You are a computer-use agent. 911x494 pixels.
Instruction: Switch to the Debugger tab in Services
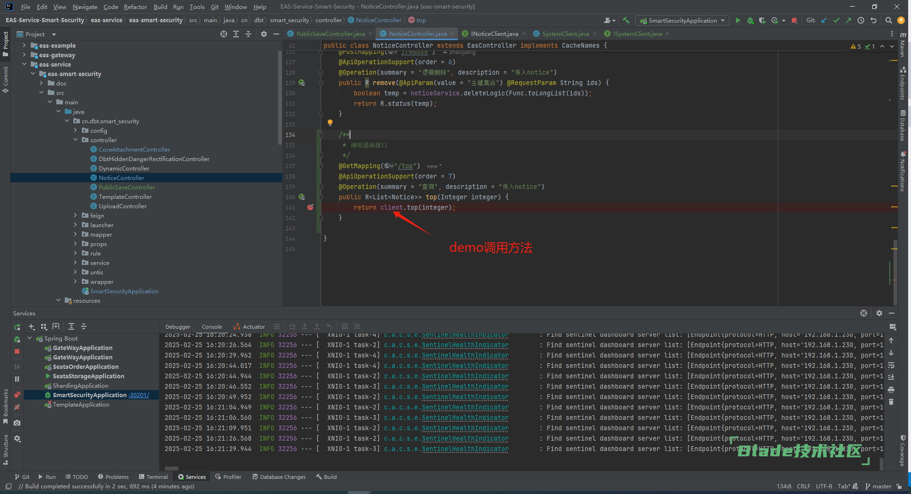click(x=178, y=327)
